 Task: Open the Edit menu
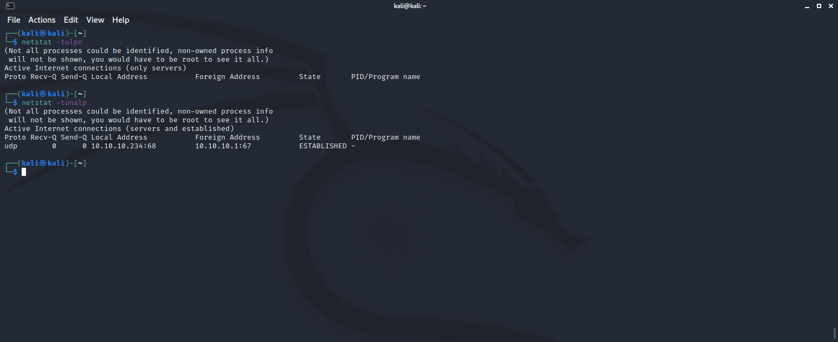pyautogui.click(x=71, y=20)
